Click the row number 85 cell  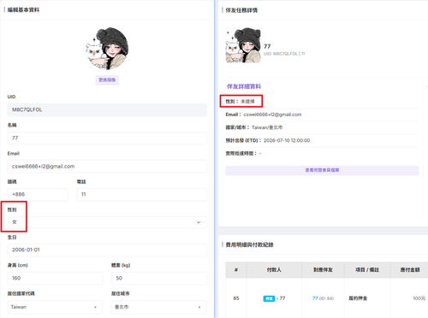(x=236, y=298)
